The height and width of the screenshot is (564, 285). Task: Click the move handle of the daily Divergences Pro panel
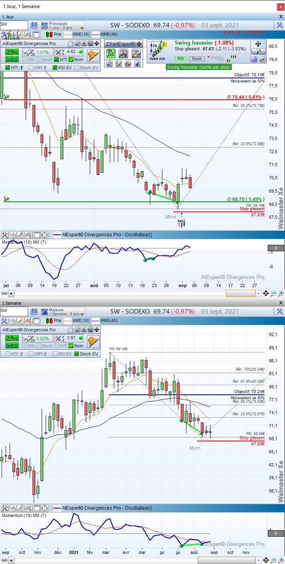point(97,44)
